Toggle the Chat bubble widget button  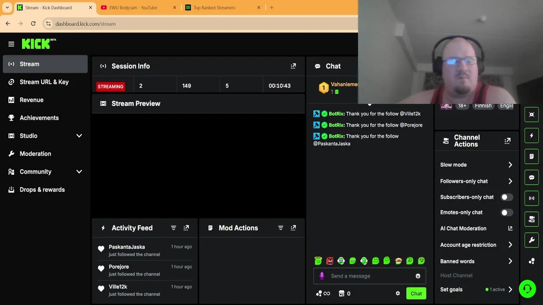coord(532,177)
